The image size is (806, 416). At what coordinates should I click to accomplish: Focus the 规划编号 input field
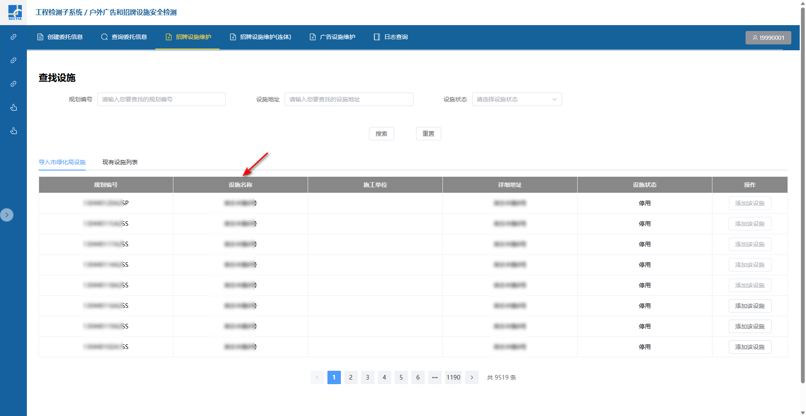(x=162, y=99)
